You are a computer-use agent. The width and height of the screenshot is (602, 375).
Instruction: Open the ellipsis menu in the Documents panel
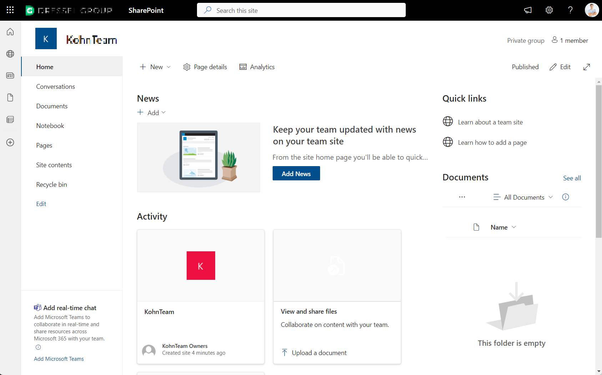coord(462,197)
